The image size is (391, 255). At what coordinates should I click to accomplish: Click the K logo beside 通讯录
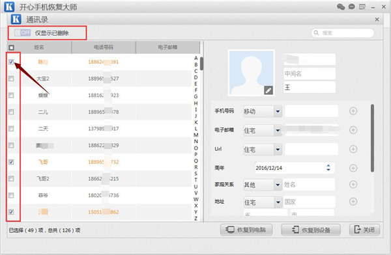pos(16,19)
